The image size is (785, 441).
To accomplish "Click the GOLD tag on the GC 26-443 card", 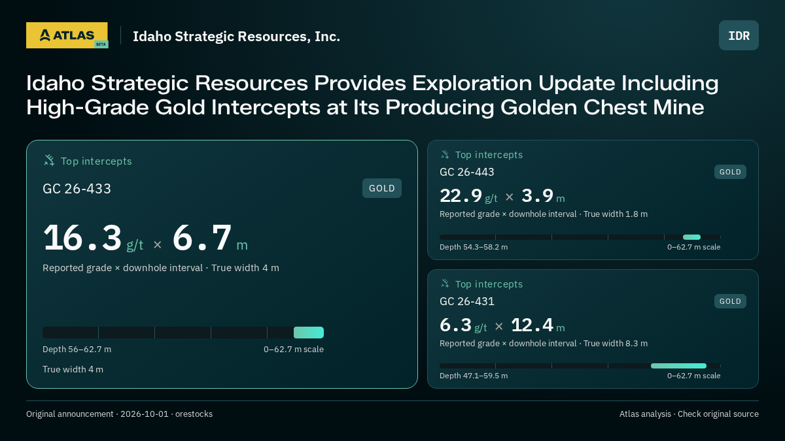I will 730,172.
